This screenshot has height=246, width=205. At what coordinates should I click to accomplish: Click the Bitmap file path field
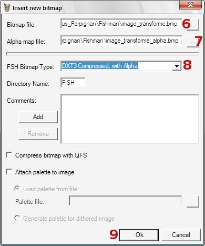(121, 24)
